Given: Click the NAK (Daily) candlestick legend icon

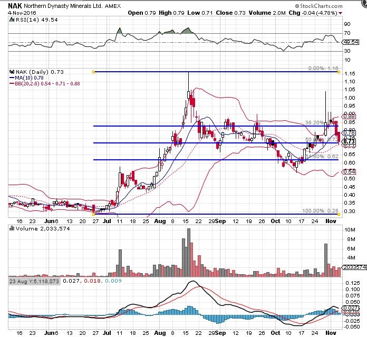Looking at the screenshot, I should (x=12, y=72).
